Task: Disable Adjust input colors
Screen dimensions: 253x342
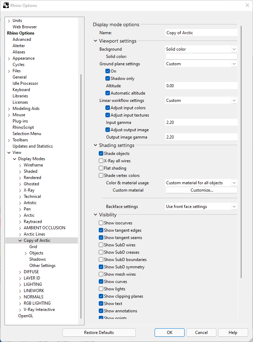Action: point(107,108)
